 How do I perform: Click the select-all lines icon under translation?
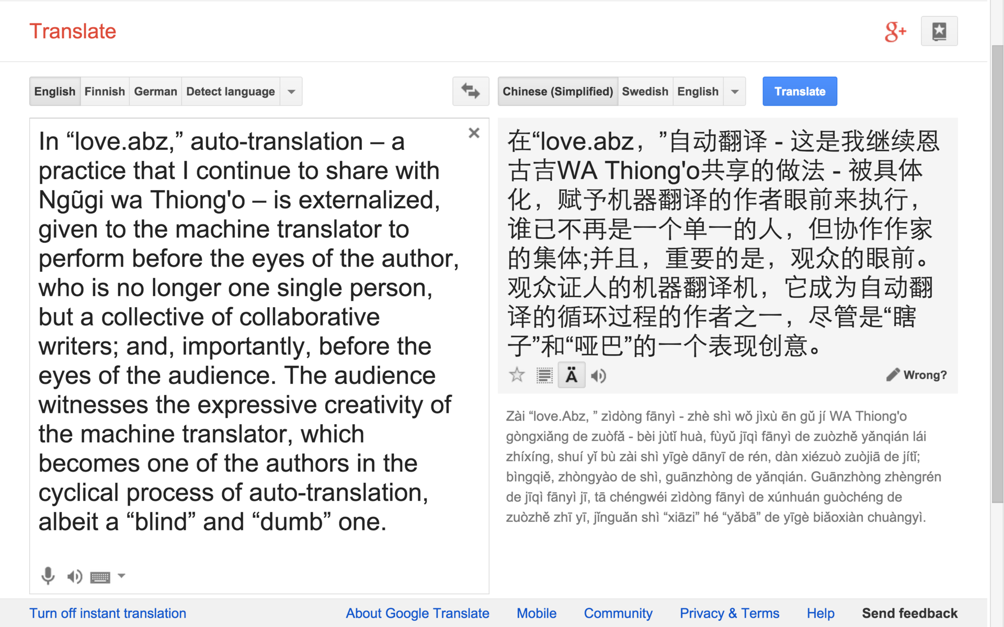[544, 375]
